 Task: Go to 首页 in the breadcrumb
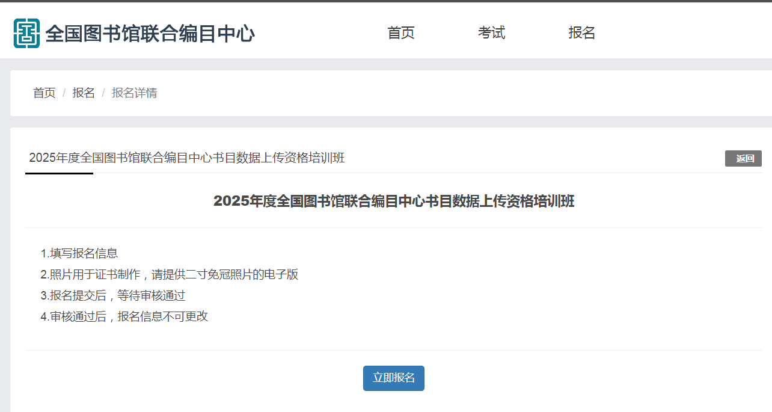[x=44, y=93]
